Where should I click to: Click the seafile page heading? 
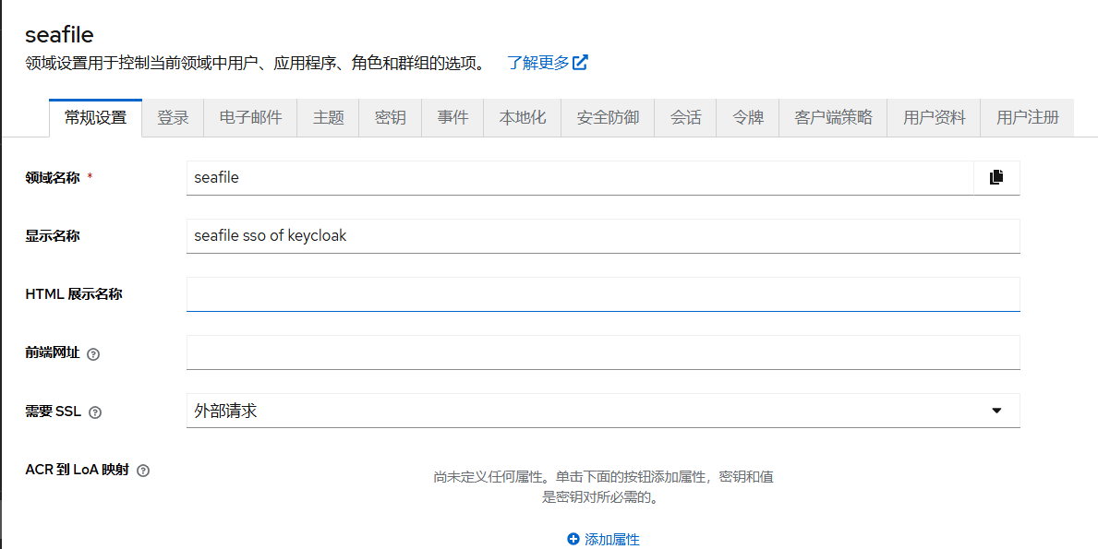tap(59, 34)
